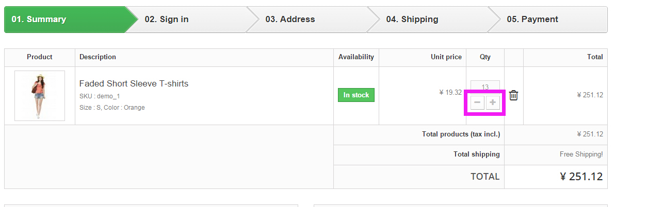Click the Description column header
Screen dimensions: 648x207
[98, 57]
